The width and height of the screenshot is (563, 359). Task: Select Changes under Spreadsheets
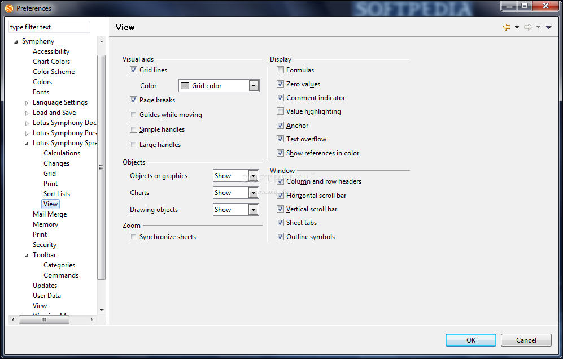click(56, 163)
